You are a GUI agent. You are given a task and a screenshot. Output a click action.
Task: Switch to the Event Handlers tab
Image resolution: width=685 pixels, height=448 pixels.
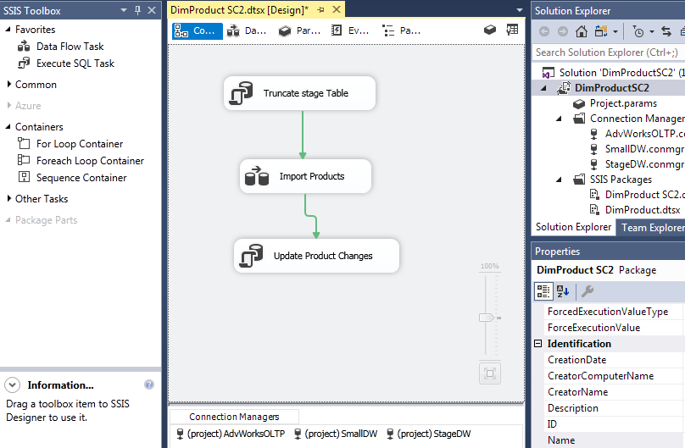tap(350, 30)
